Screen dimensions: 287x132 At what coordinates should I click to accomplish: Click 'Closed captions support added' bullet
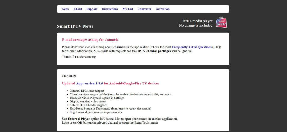tap(120, 95)
